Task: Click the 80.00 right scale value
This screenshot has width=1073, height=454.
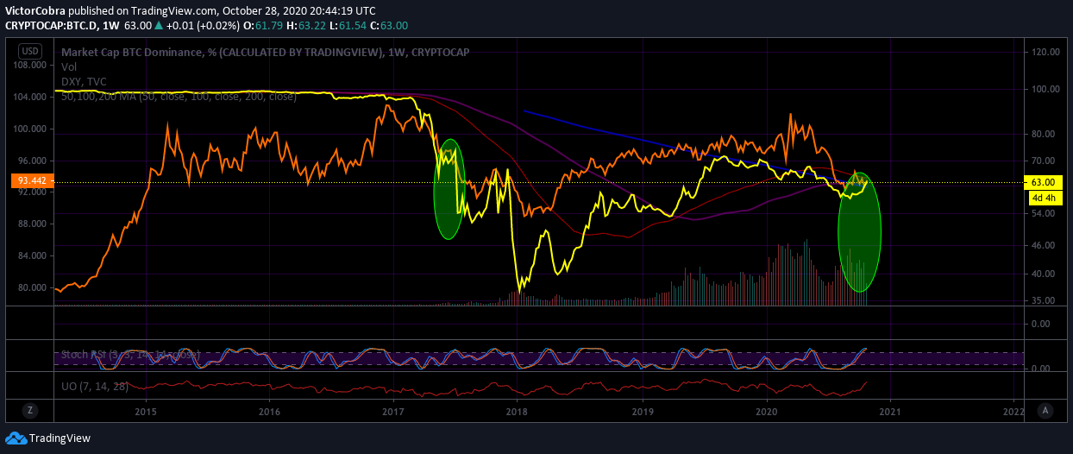Action: point(1045,134)
